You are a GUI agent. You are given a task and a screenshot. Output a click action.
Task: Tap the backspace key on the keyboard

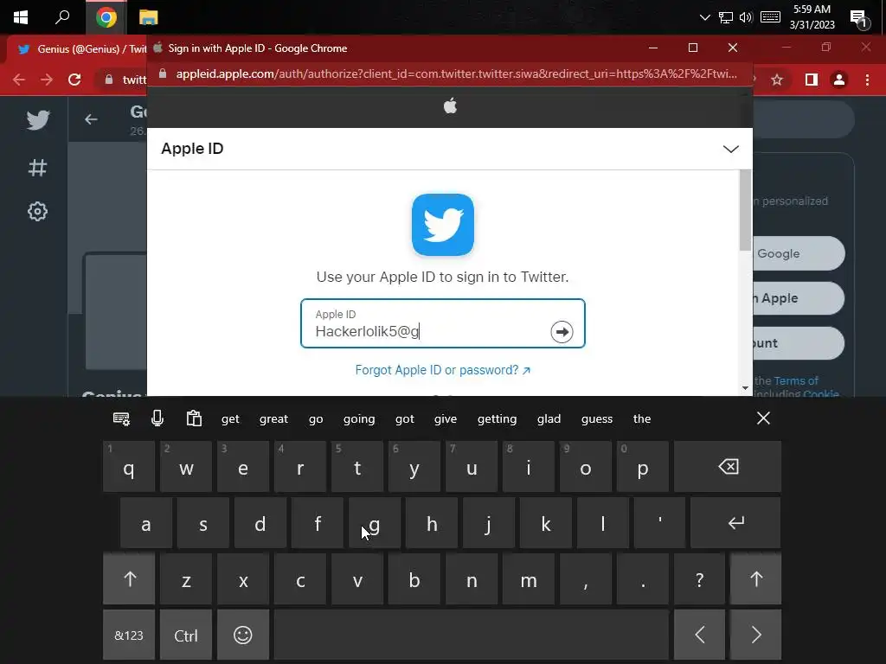pos(728,467)
